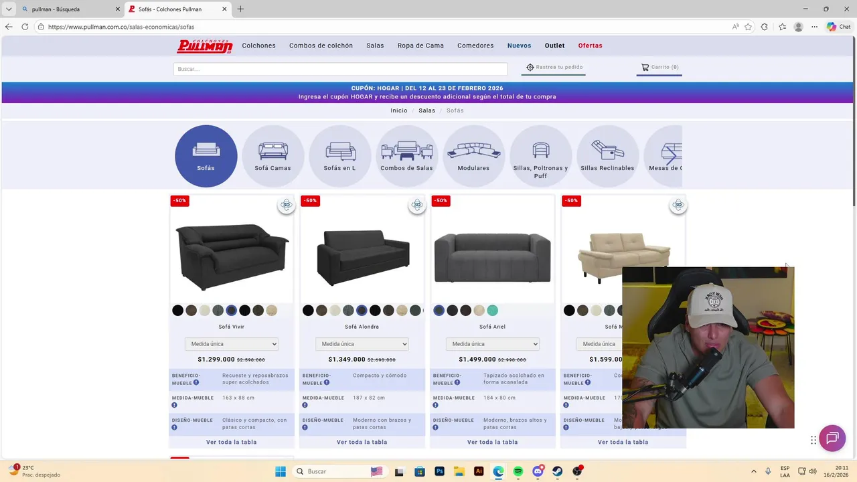Open Sillas, Poltronas y Puff category
Image resolution: width=857 pixels, height=482 pixels.
540,156
